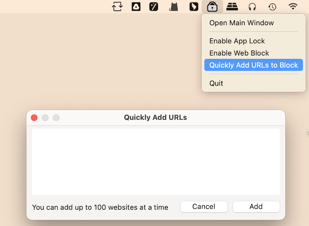Open the stacked bricks menu bar icon
The width and height of the screenshot is (309, 226).
[232, 7]
